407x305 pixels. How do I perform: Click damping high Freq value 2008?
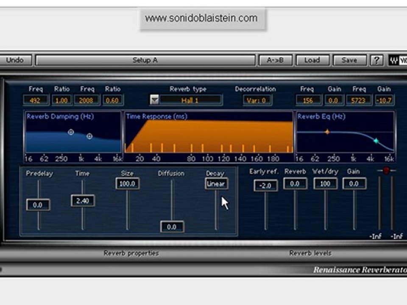click(86, 100)
